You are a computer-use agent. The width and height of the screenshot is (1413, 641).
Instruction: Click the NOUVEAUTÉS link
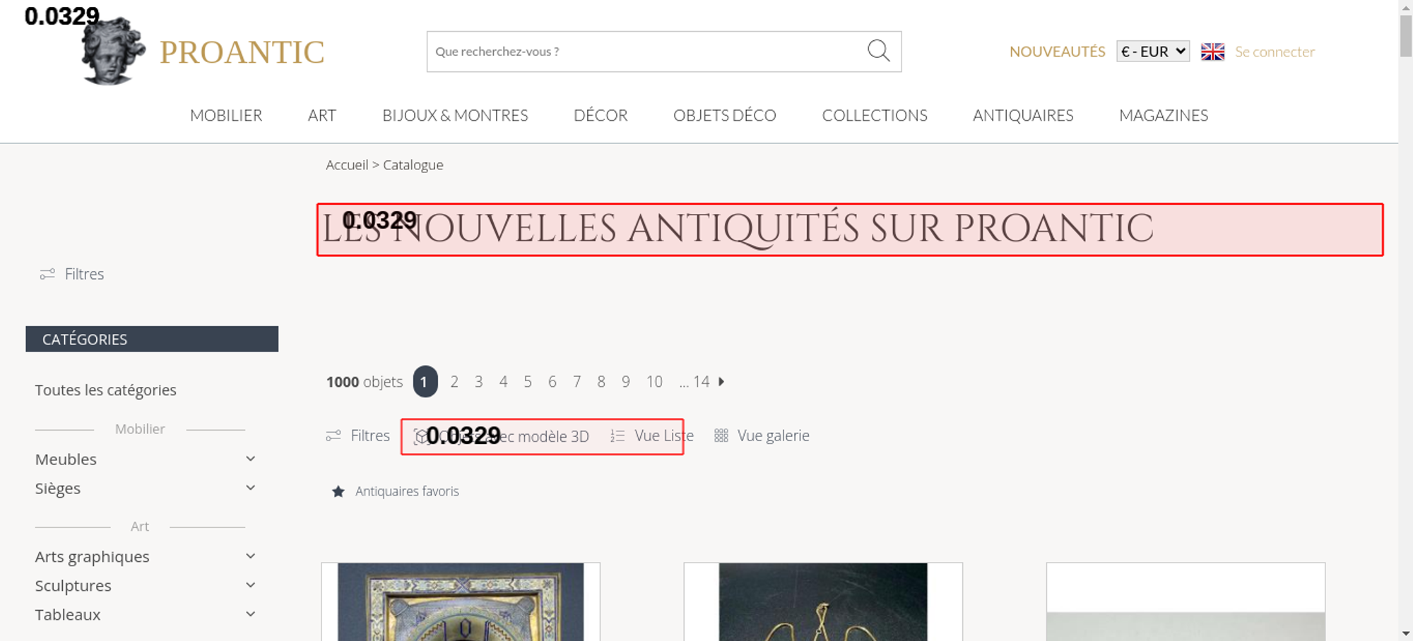tap(1057, 52)
